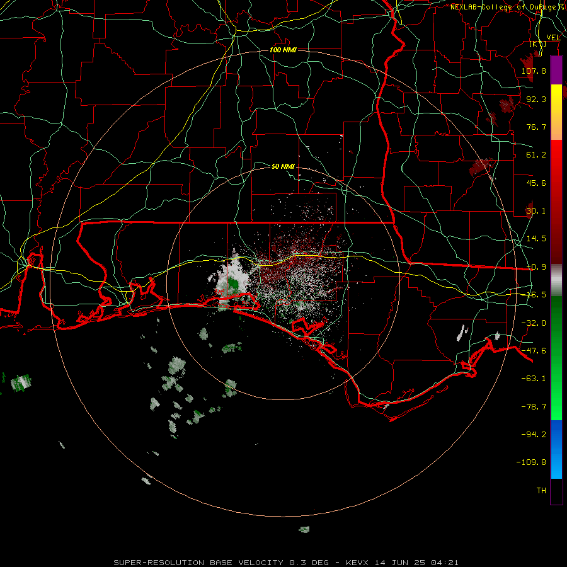Click the 76.7 velocity scale value
The width and height of the screenshot is (567, 567).
(536, 127)
